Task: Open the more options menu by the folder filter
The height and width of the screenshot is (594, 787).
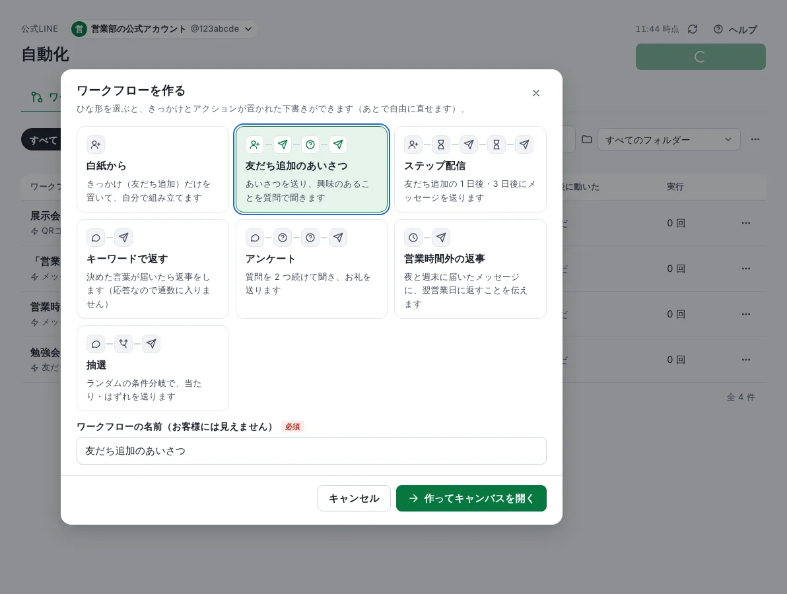Action: [755, 139]
